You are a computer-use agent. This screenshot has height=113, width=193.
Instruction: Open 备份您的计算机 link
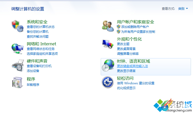38,32
